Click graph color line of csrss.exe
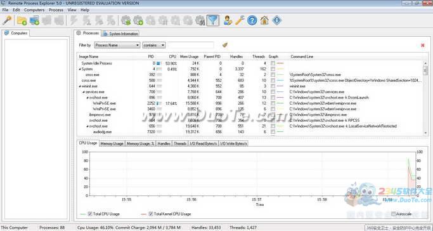The width and height of the screenshot is (433, 231). 280,81
